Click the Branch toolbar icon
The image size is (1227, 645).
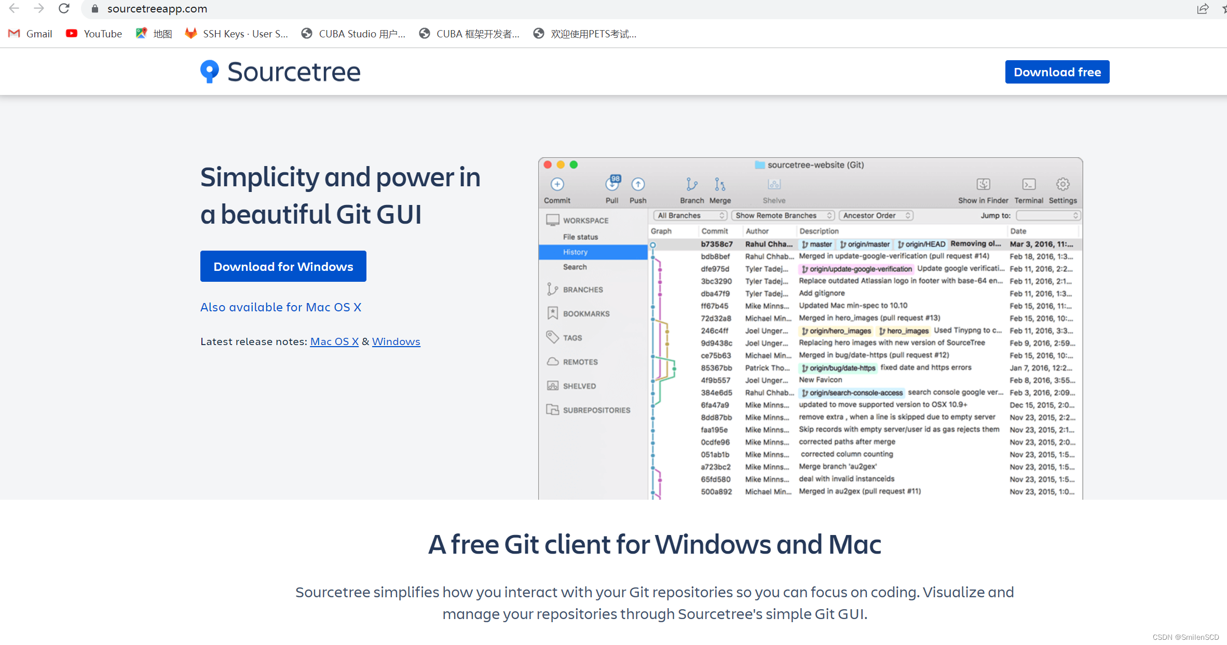692,184
